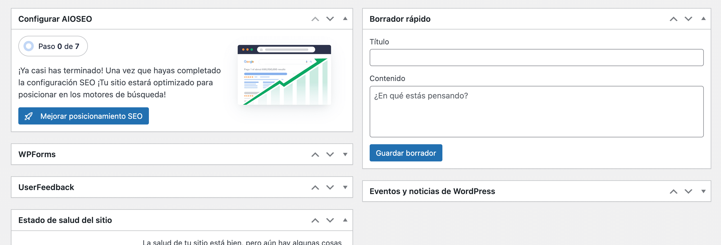Viewport: 721px width, 245px height.
Task: Move the UserFeedback widget down
Action: click(x=330, y=187)
